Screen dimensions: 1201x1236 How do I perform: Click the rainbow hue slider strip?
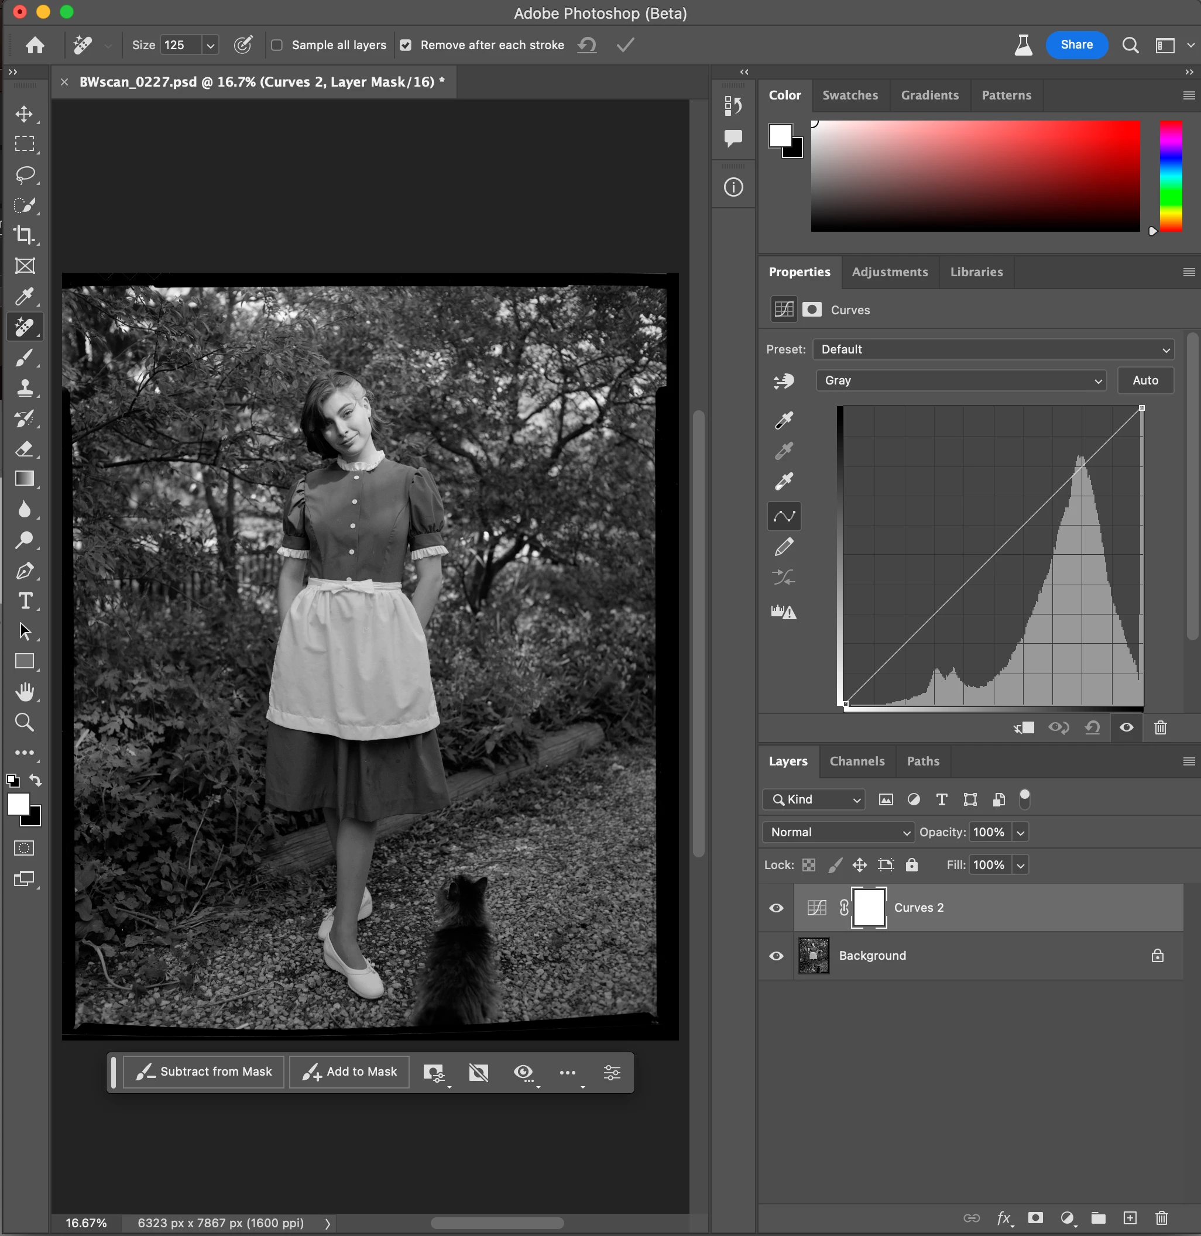[x=1171, y=176]
